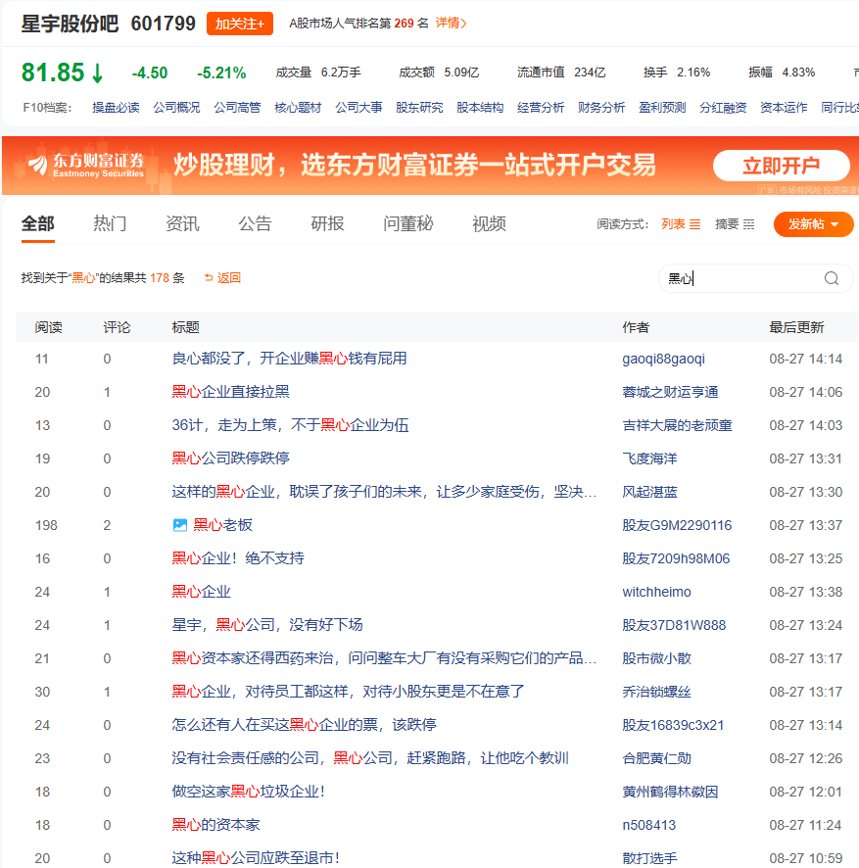Open 操盘必读 F10 link
The height and width of the screenshot is (868, 859).
point(116,108)
